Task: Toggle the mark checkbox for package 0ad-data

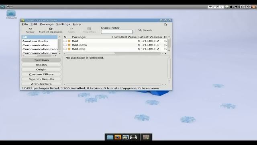Action: click(x=65, y=45)
